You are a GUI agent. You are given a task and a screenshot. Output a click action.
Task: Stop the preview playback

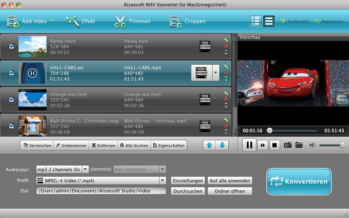275,145
